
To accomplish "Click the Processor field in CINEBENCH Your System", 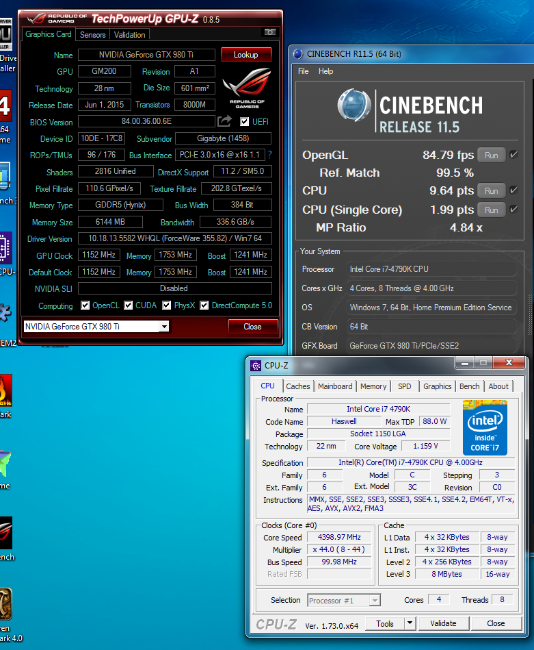I will point(431,269).
